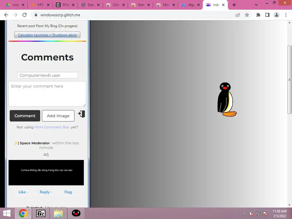Click the address bar URL windowsscrp.glitch.me

click(60, 15)
